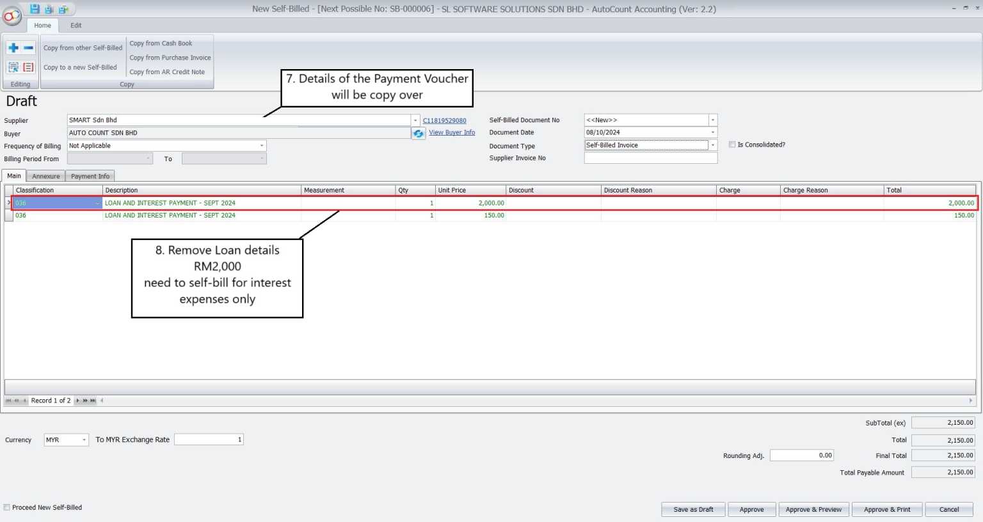Screen dimensions: 983x522
Task: Open the Currency MYR dropdown
Action: point(84,440)
